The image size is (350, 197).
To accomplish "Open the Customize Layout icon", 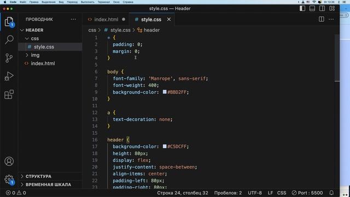I will (x=332, y=9).
